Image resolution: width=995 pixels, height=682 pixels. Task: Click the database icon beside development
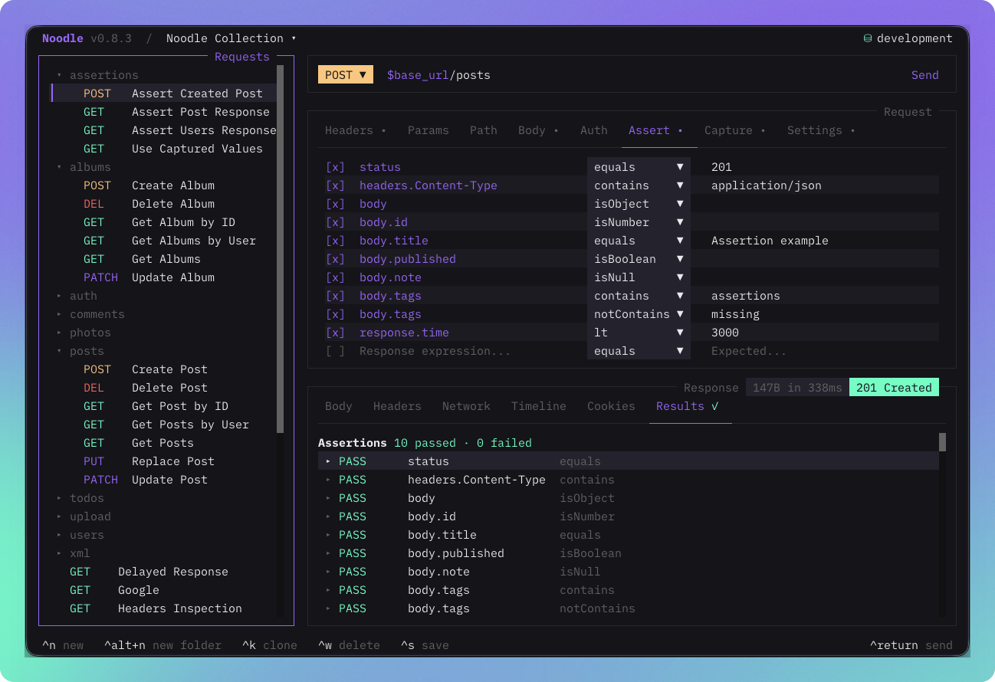click(868, 38)
